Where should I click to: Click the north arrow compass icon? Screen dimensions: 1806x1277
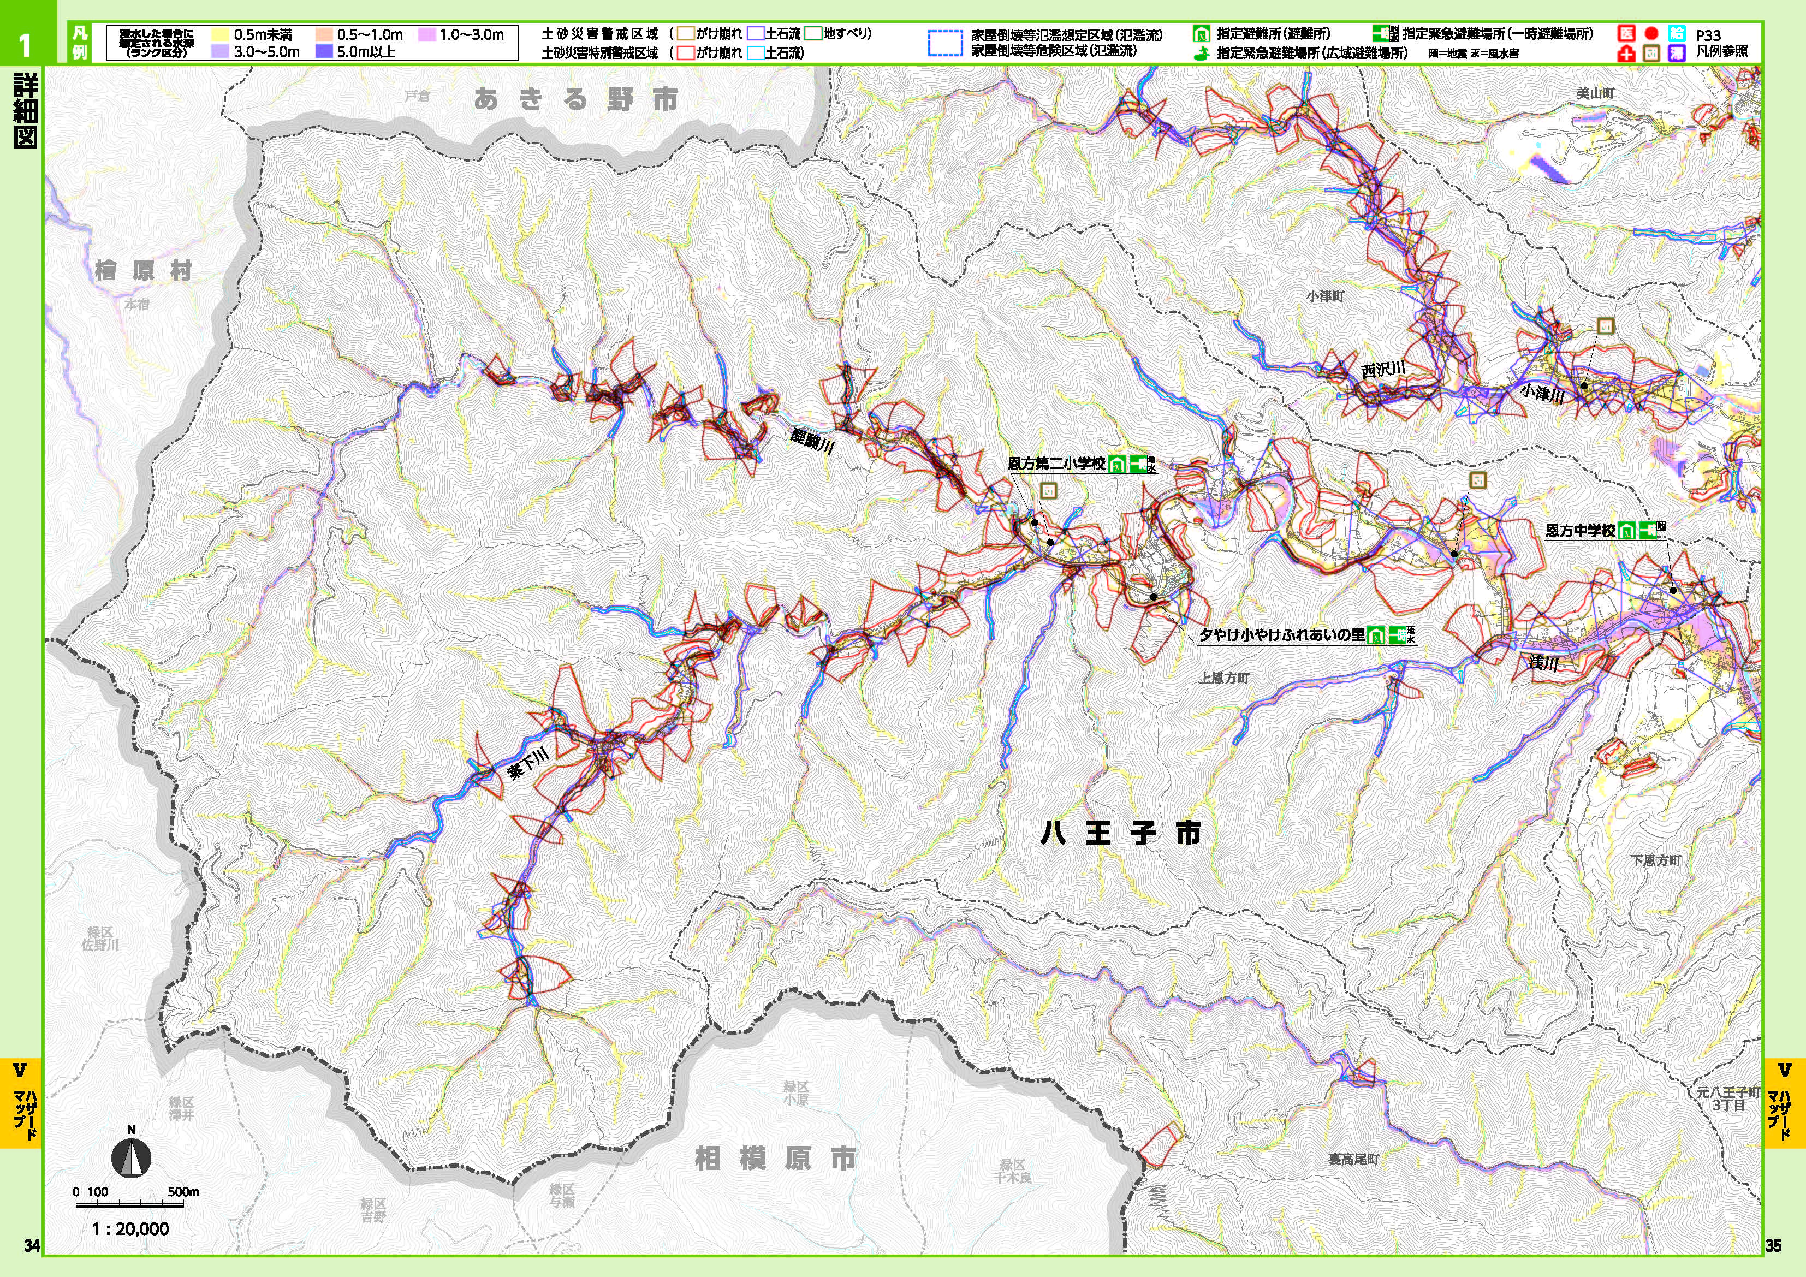coord(132,1157)
